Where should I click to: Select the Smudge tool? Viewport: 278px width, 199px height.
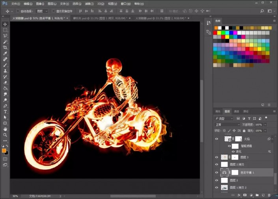(x=5, y=94)
